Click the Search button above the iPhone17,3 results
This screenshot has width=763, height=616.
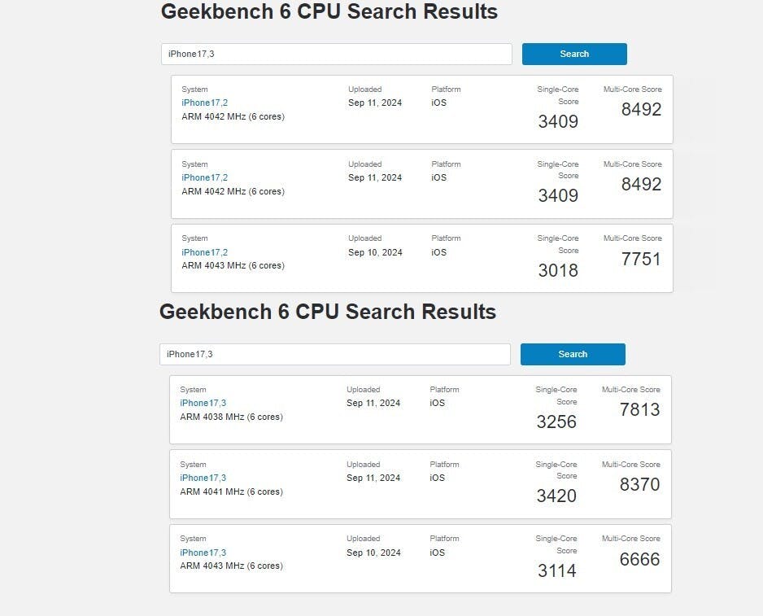point(573,355)
